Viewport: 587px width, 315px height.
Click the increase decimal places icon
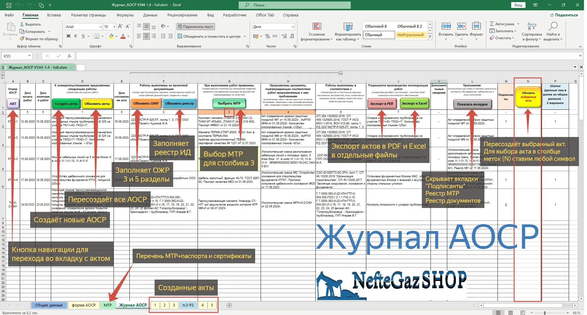tap(284, 36)
